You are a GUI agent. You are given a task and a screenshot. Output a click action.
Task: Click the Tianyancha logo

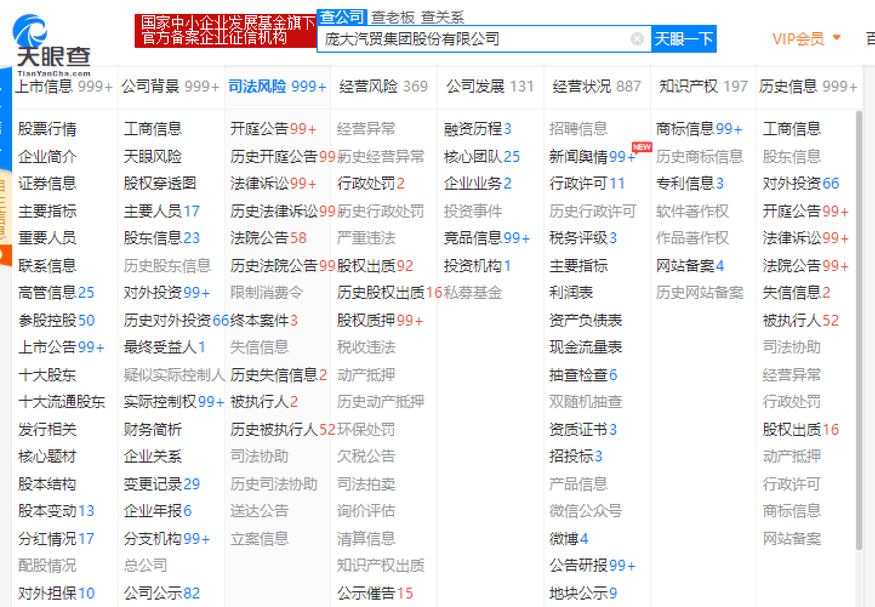[52, 45]
